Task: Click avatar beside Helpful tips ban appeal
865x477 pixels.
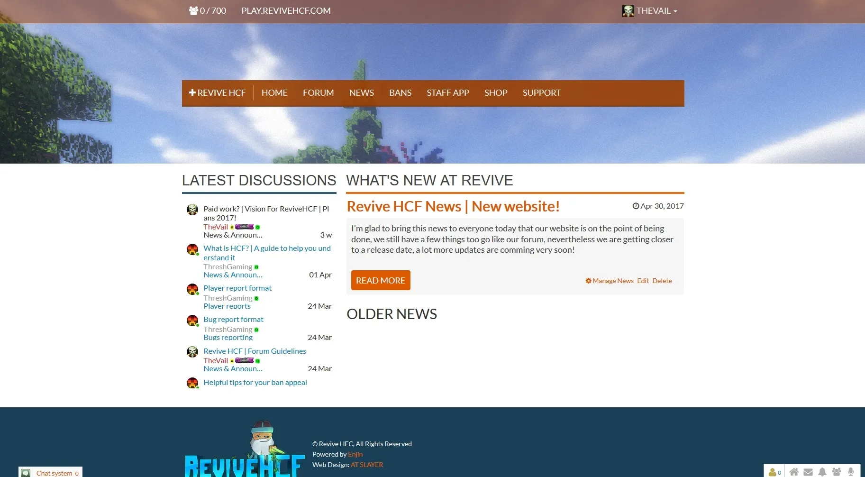Action: (x=192, y=383)
